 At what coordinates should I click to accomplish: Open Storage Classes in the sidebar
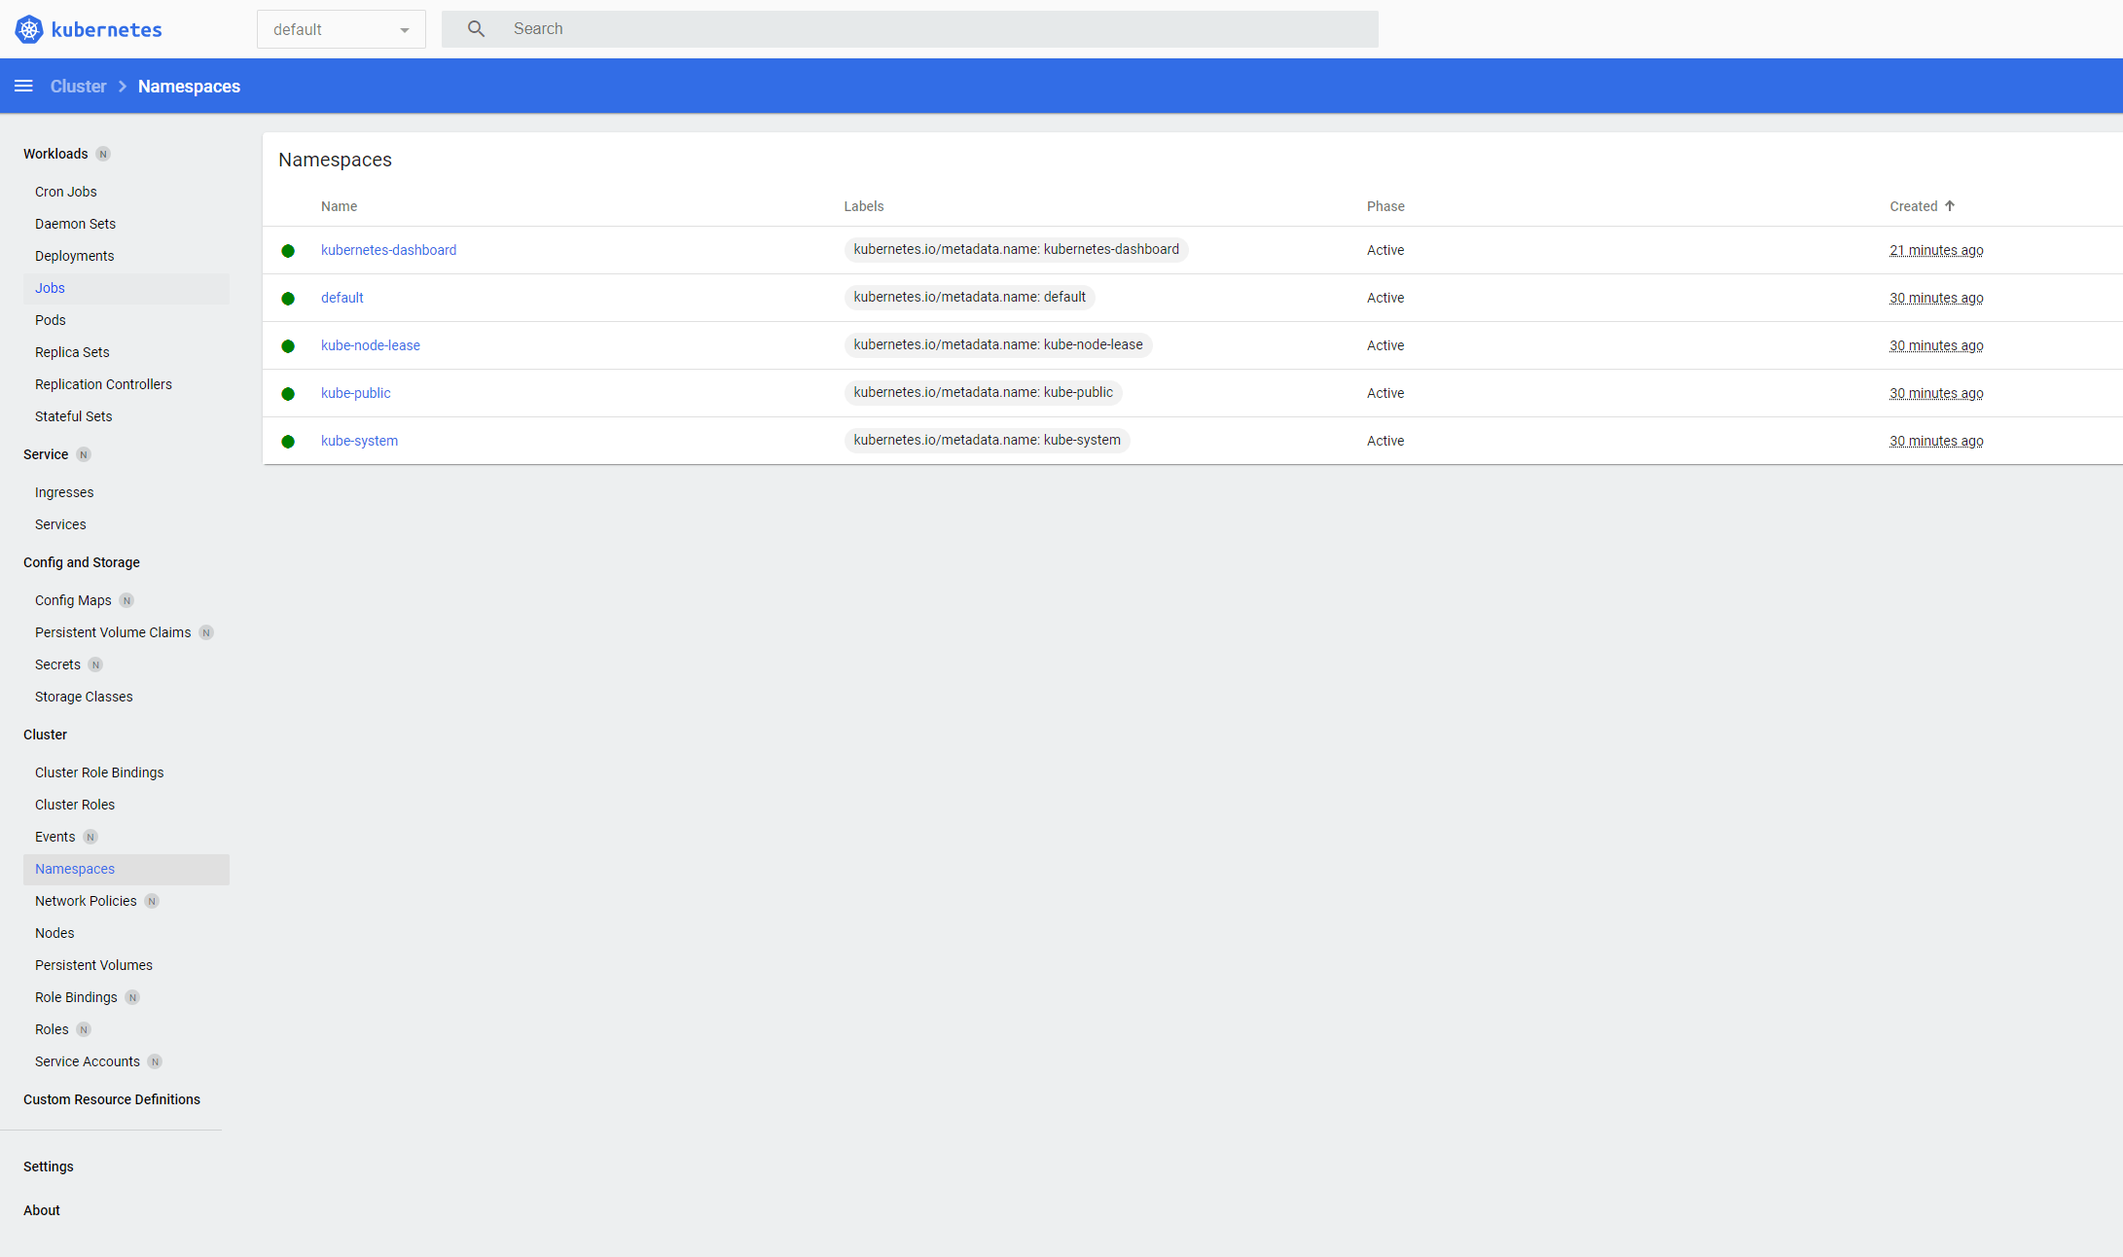point(84,697)
